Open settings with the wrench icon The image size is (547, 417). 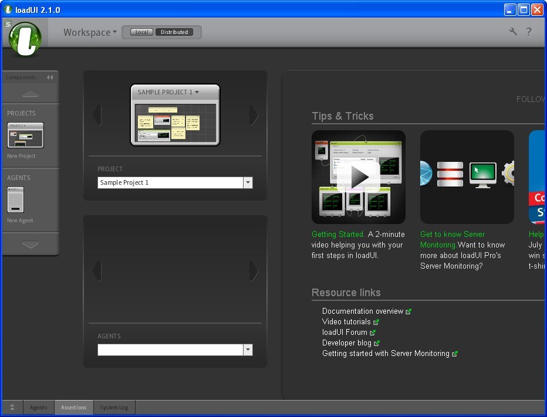(513, 32)
